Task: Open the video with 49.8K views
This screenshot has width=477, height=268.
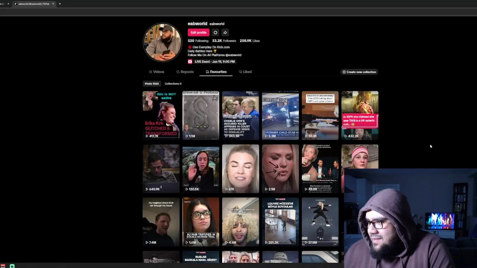Action: tap(320, 169)
